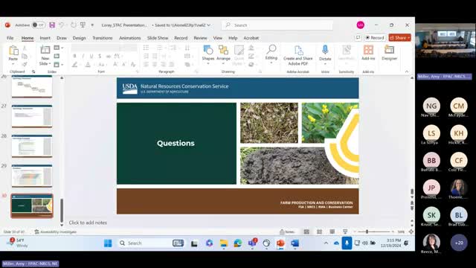This screenshot has height=268, width=476.
Task: Click the Paste clipboard icon
Action: tap(13, 51)
